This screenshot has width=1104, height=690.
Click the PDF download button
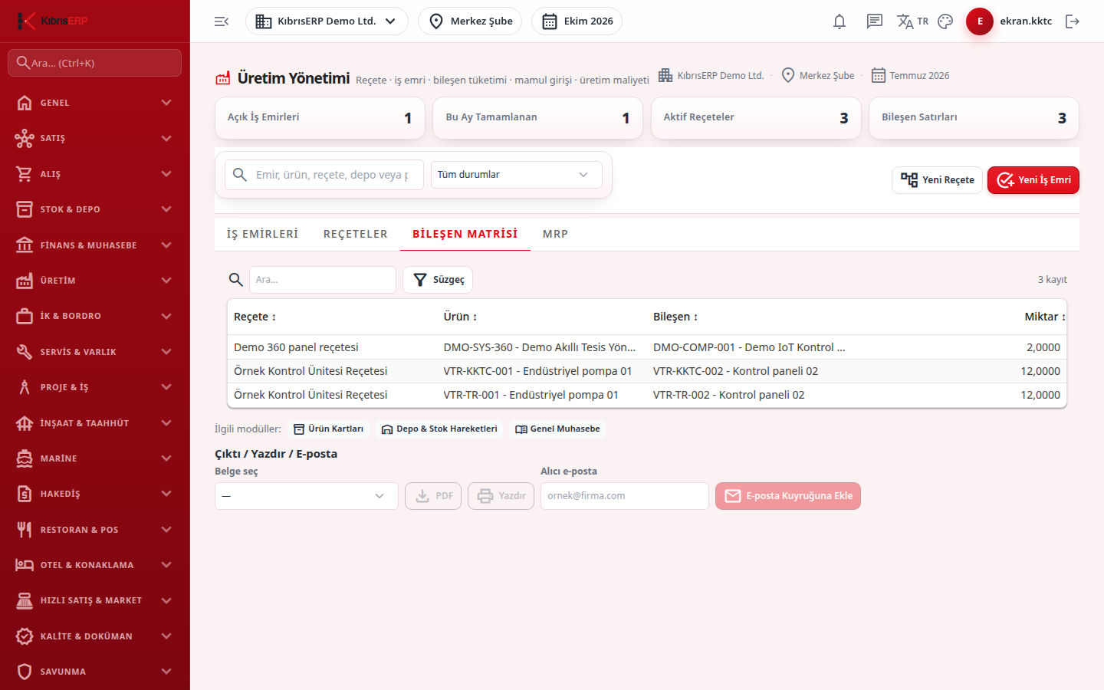coord(433,496)
